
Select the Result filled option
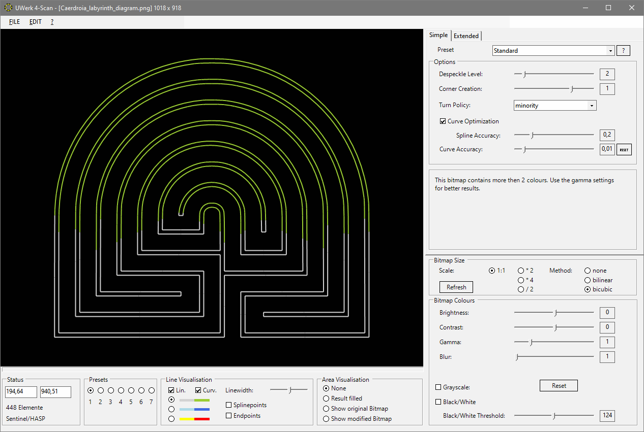click(326, 398)
